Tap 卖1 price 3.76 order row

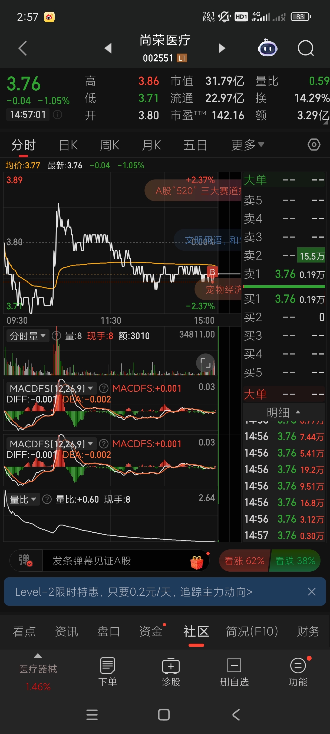[x=284, y=274]
